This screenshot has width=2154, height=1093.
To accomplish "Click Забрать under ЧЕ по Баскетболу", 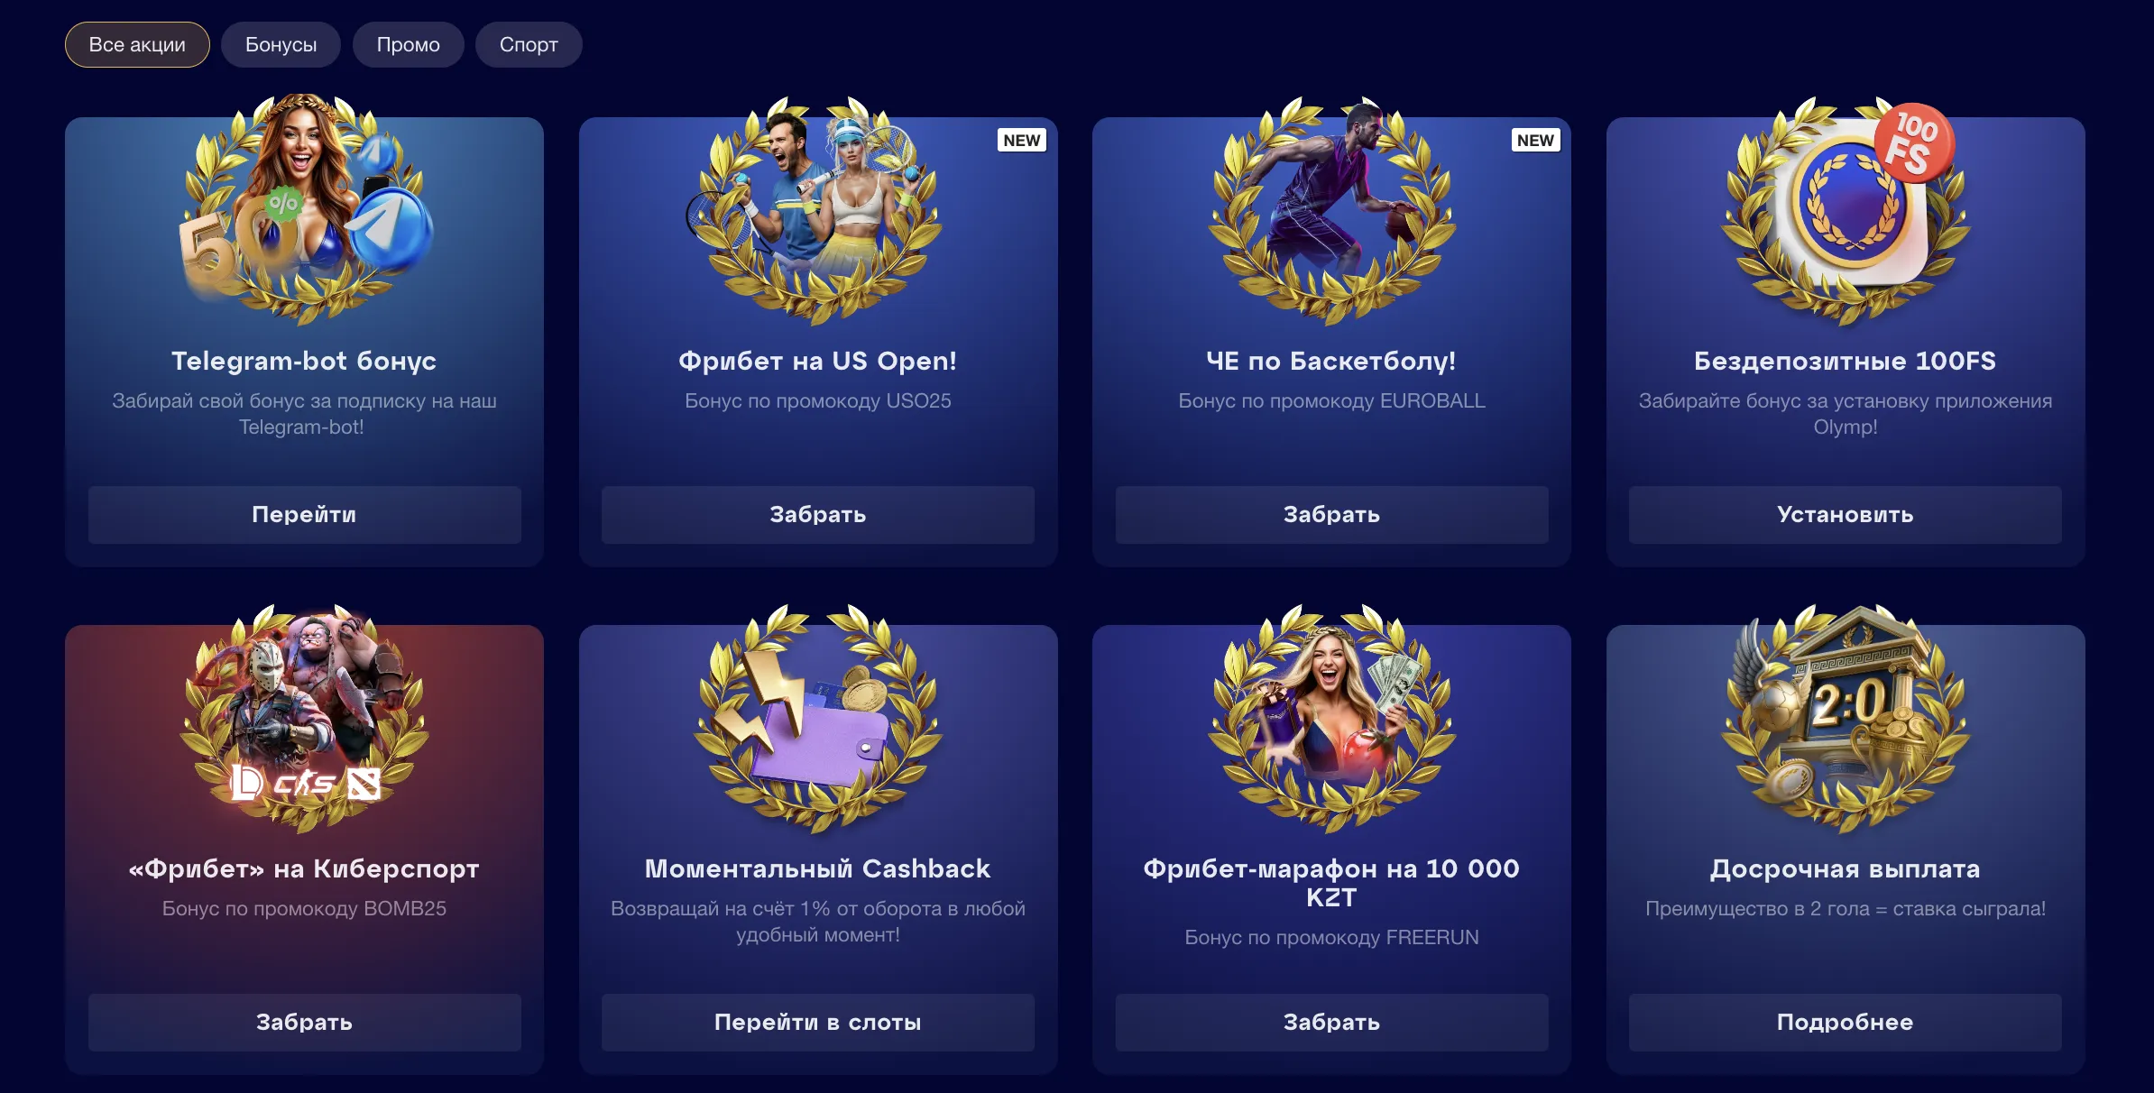I will pyautogui.click(x=1331, y=514).
